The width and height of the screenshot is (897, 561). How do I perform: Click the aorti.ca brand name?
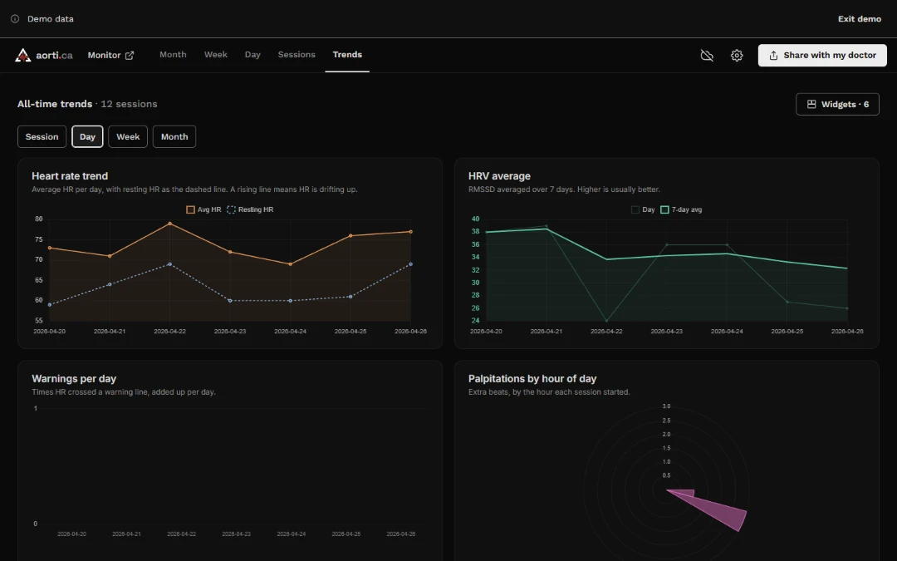tap(54, 56)
